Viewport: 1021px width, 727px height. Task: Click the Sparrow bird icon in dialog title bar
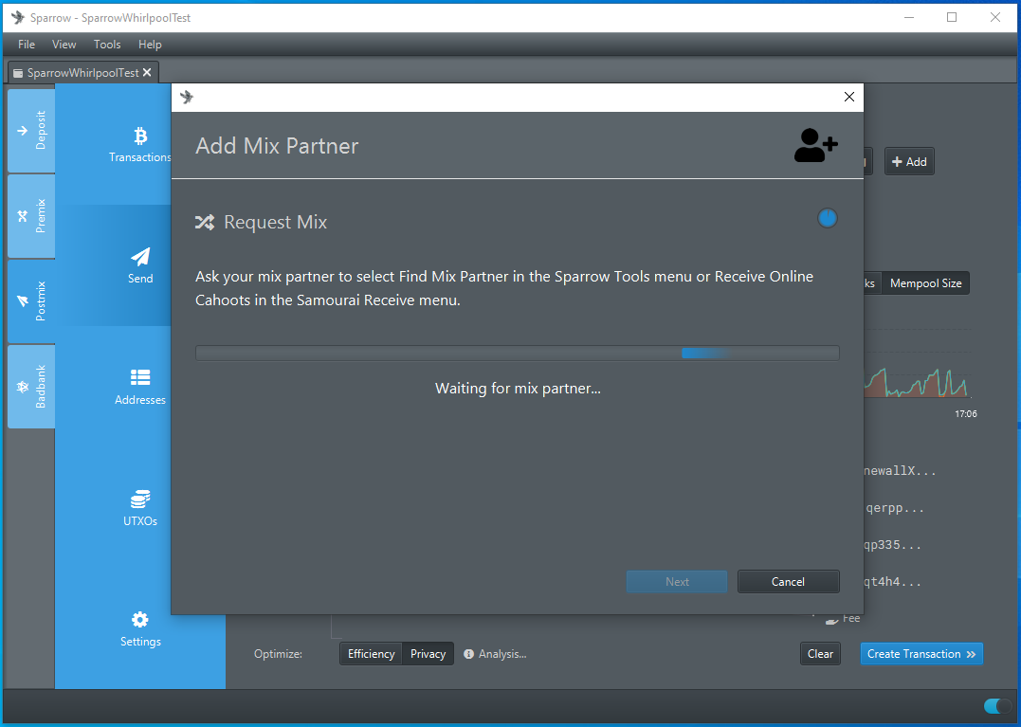pos(187,97)
